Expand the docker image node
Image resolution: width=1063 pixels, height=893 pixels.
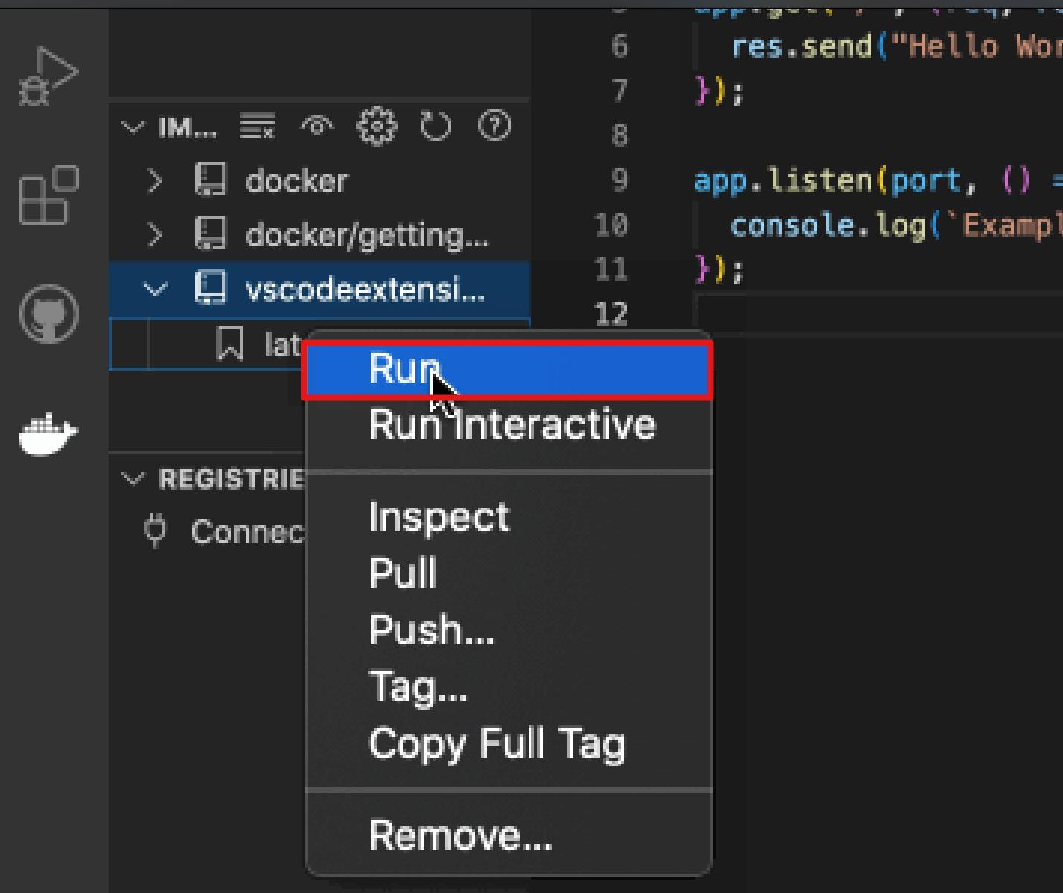pos(155,181)
